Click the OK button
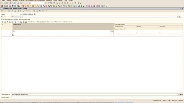 [x=169, y=100]
